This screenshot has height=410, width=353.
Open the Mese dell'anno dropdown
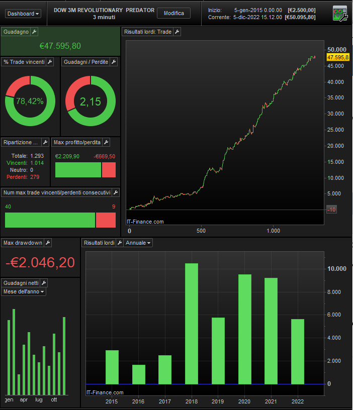[24, 291]
